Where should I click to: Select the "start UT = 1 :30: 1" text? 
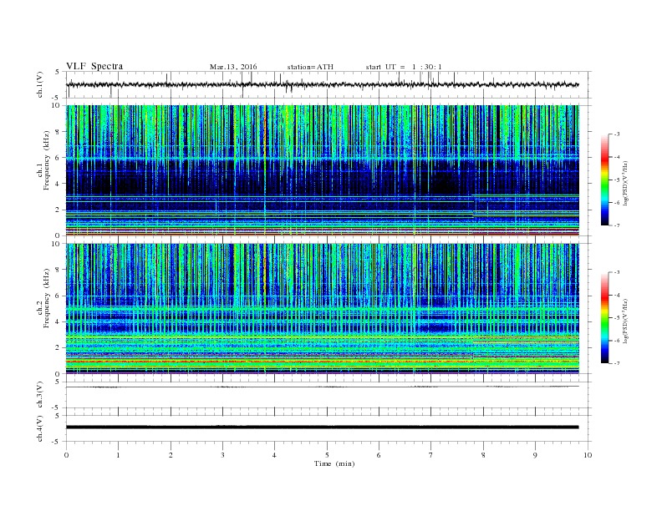coord(404,67)
